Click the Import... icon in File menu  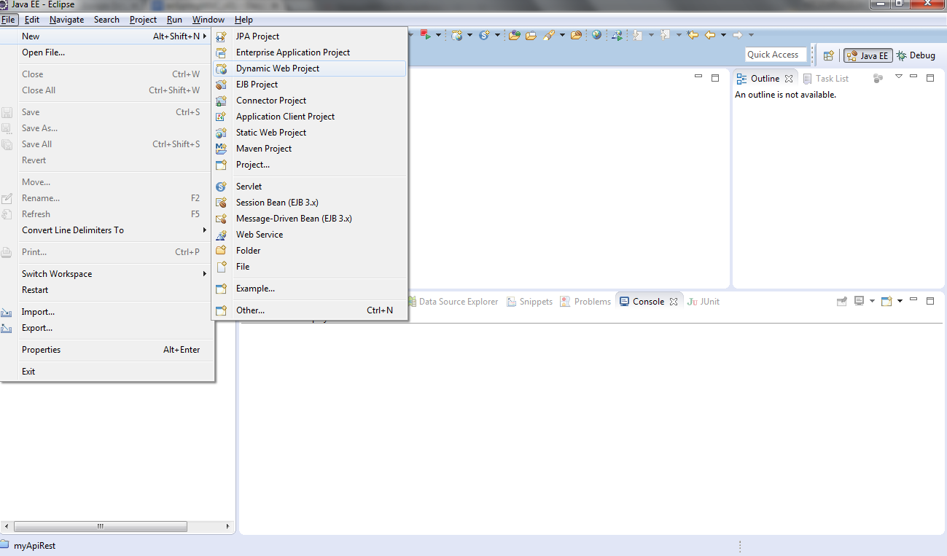tap(7, 312)
